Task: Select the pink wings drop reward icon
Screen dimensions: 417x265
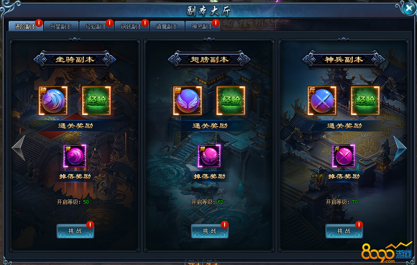Action: tap(209, 156)
